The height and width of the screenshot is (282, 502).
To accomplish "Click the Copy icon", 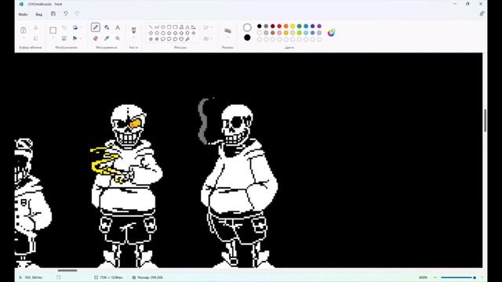I will (x=35, y=38).
